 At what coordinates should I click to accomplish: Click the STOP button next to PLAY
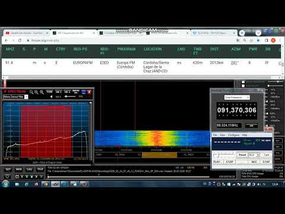[x=230, y=162]
